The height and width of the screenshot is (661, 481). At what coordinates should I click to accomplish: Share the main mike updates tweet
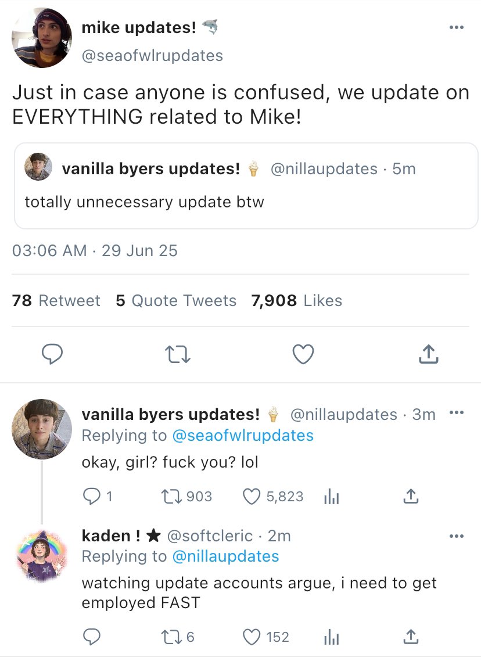428,354
